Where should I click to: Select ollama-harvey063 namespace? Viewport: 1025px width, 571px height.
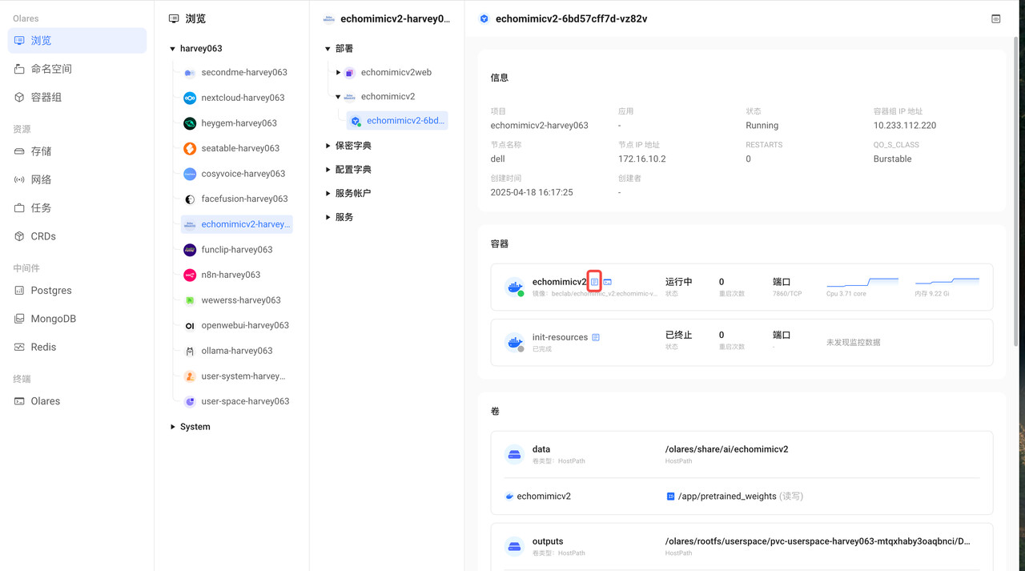click(236, 351)
